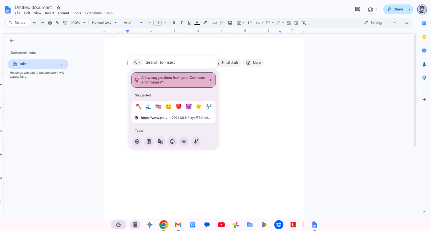Open the numbered list dropdown arrow
Screen dimensions: 431x231
[x=283, y=23]
